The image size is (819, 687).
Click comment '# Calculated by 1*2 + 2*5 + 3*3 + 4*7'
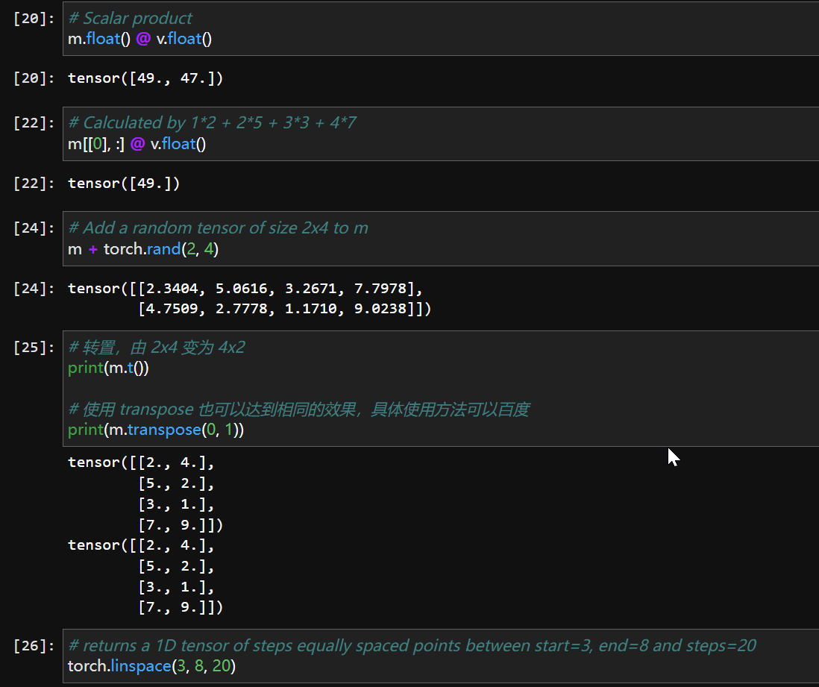tap(212, 123)
